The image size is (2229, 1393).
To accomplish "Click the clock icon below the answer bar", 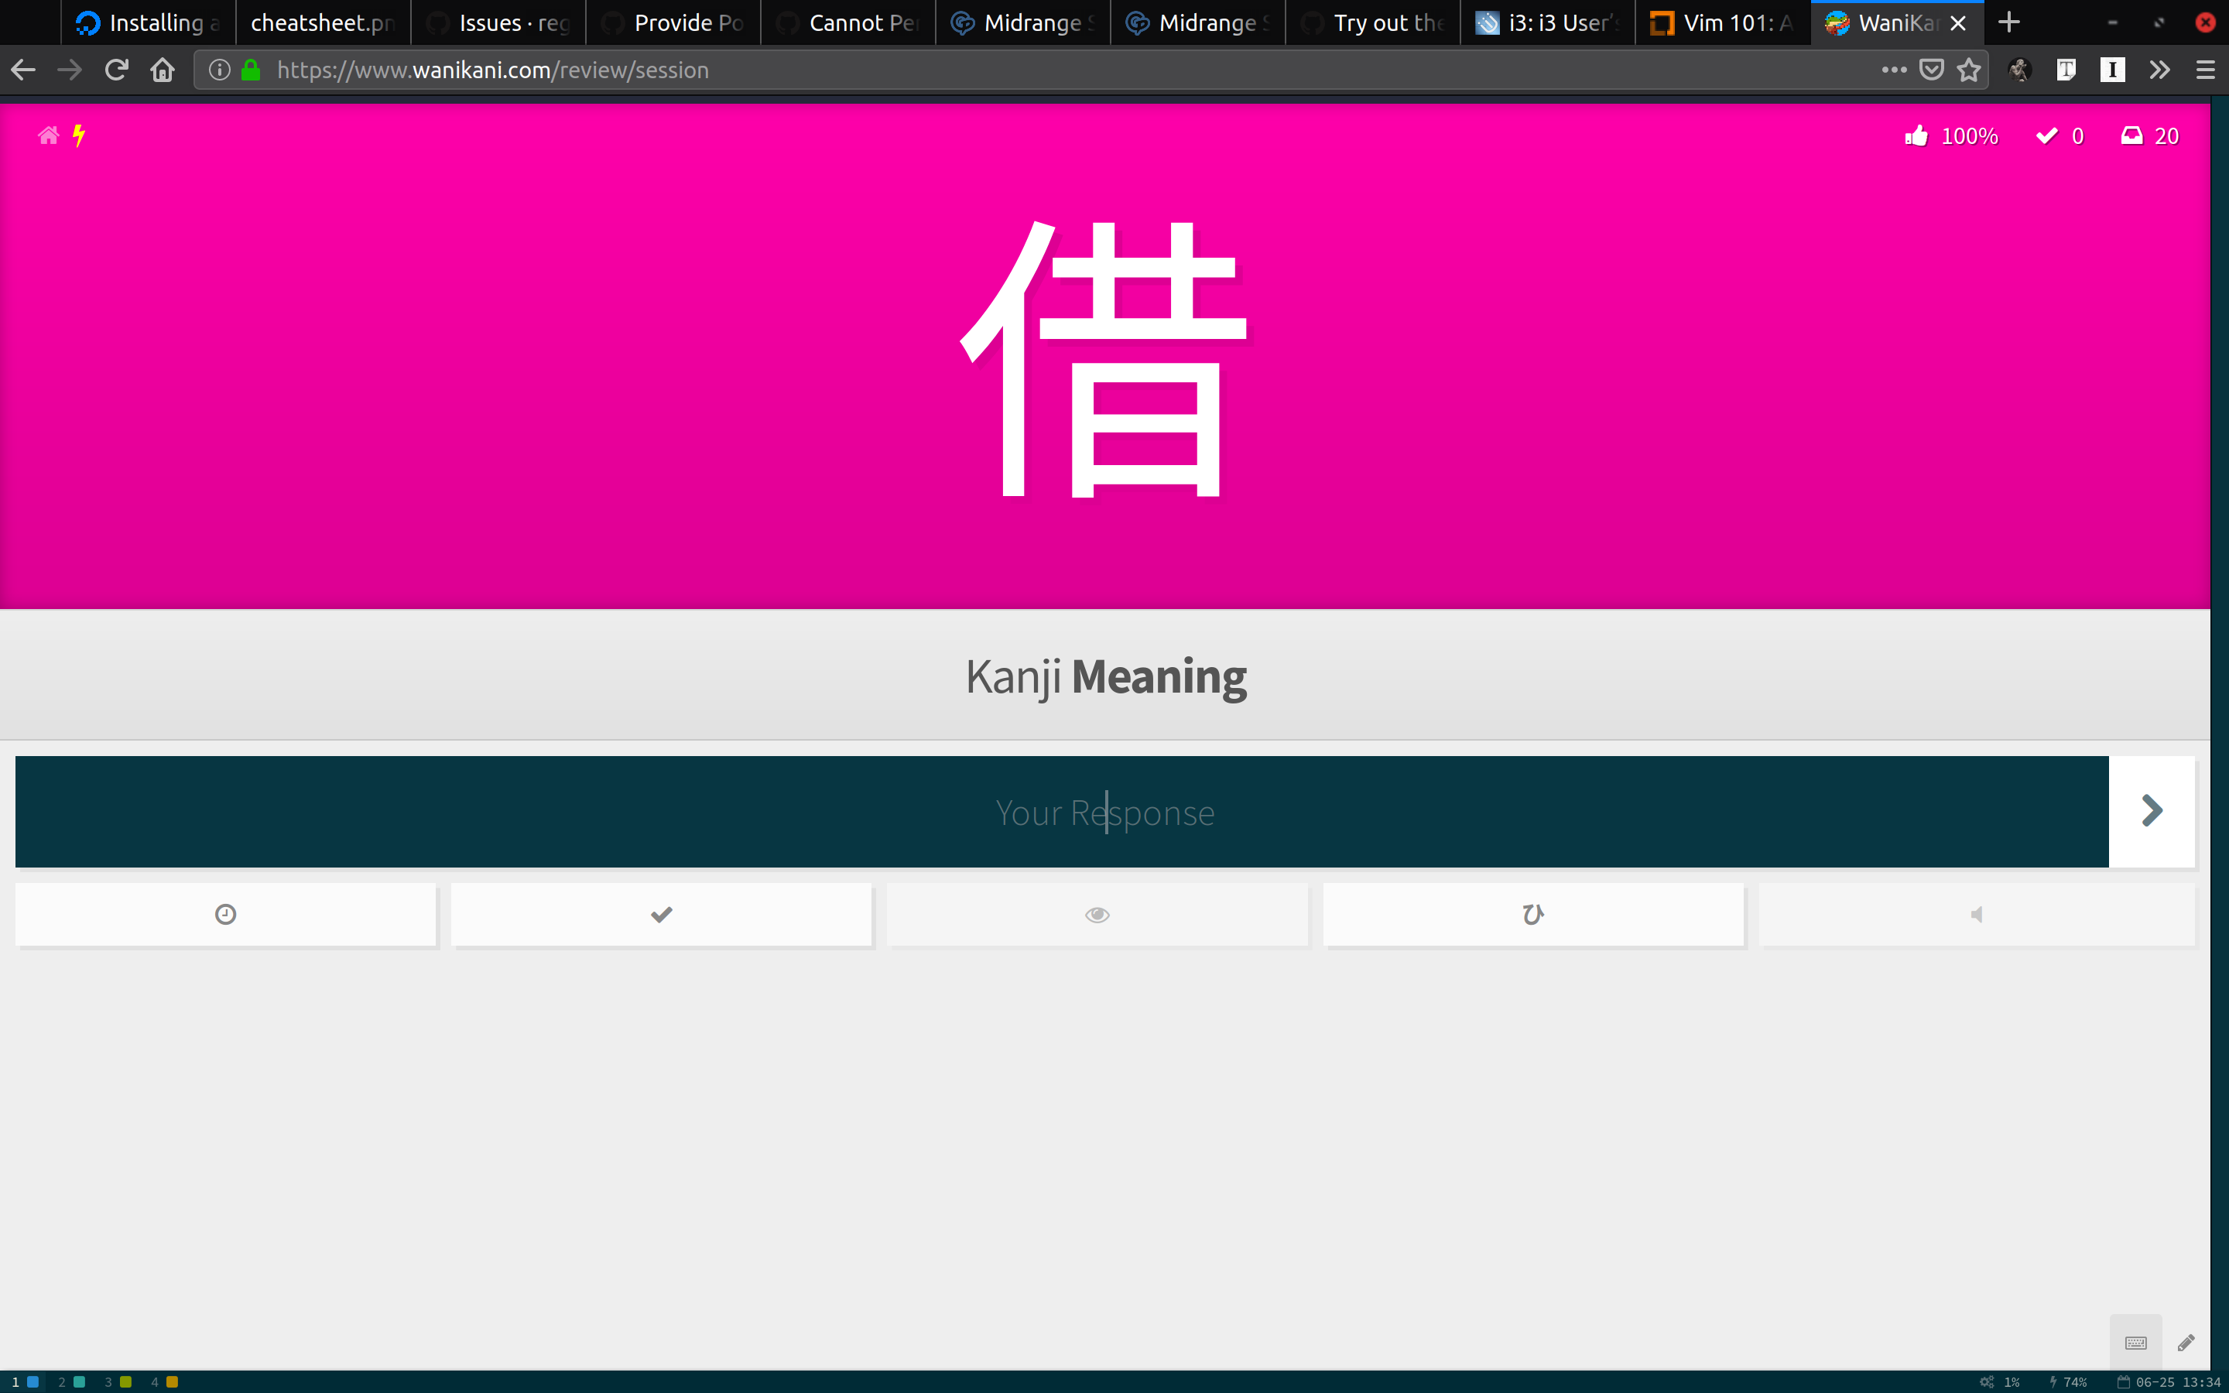I will pyautogui.click(x=226, y=914).
